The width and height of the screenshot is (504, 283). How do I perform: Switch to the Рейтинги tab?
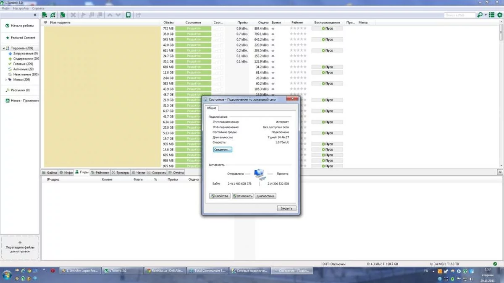tap(100, 172)
